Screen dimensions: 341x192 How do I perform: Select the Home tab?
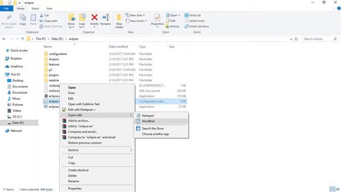[x=21, y=9]
